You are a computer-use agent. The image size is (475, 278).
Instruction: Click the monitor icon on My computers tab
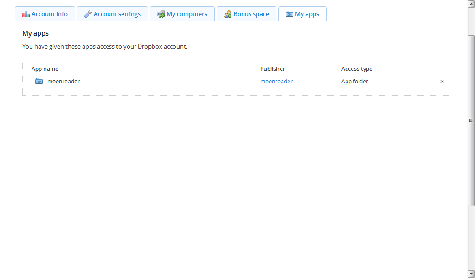[161, 14]
